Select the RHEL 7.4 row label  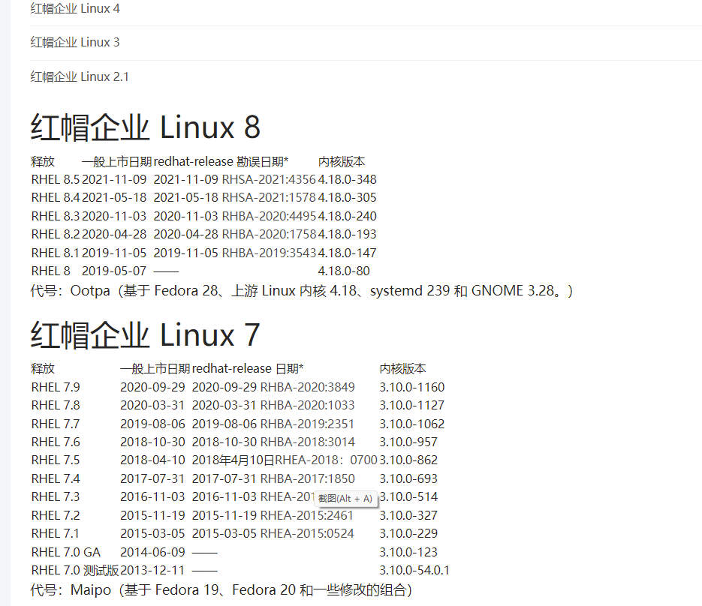(56, 478)
